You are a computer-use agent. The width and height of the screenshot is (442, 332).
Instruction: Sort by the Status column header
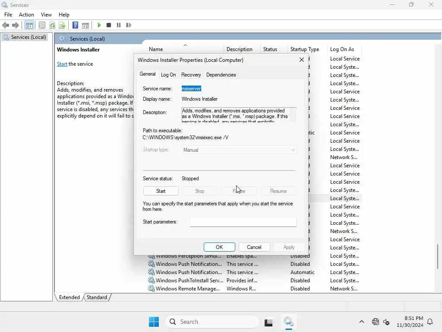(x=273, y=49)
